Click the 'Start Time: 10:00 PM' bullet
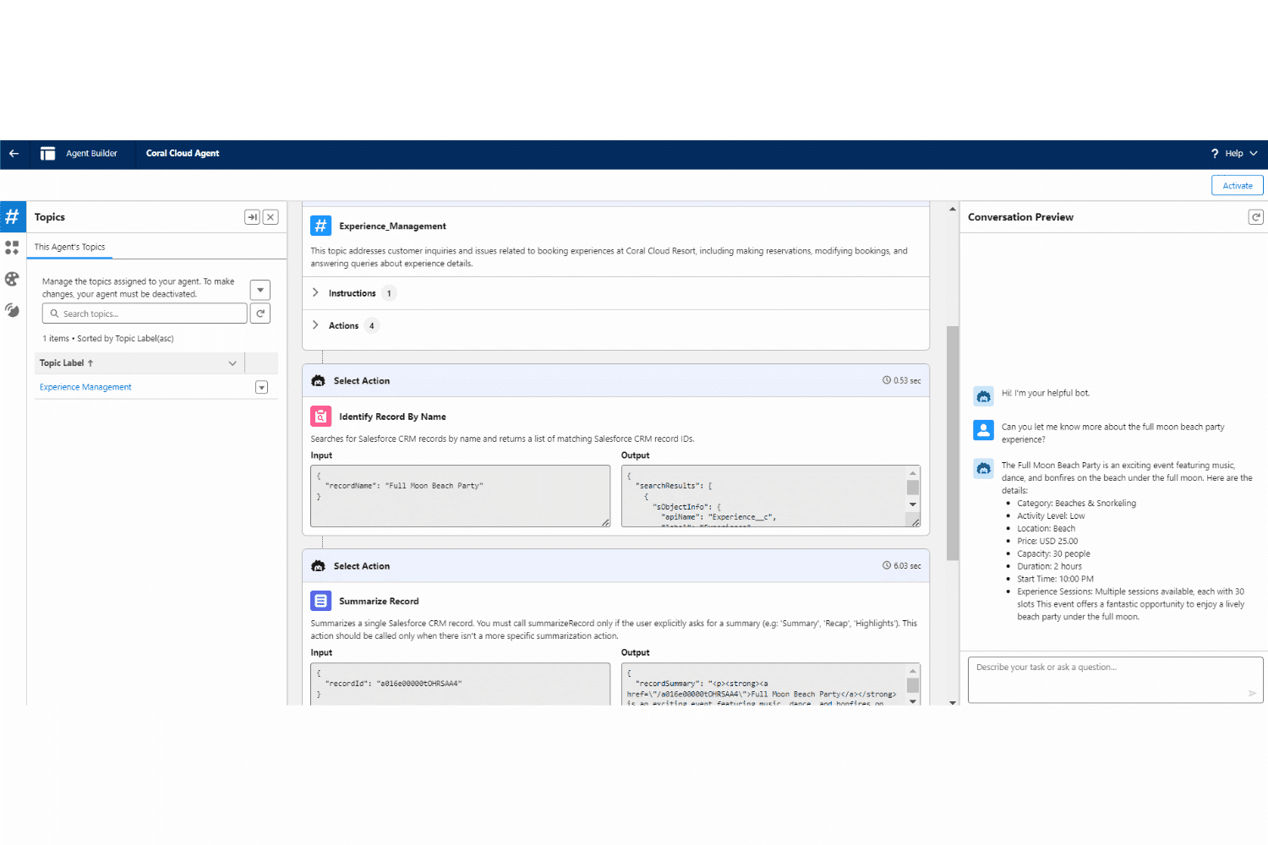 [1055, 580]
